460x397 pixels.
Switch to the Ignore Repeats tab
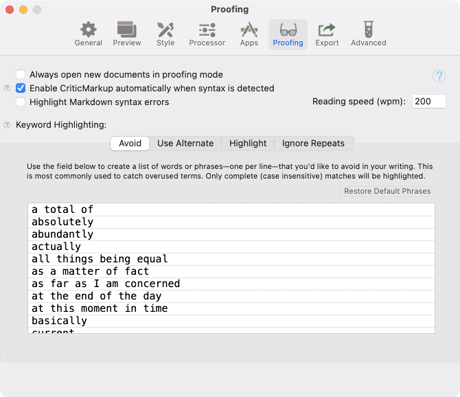click(313, 144)
